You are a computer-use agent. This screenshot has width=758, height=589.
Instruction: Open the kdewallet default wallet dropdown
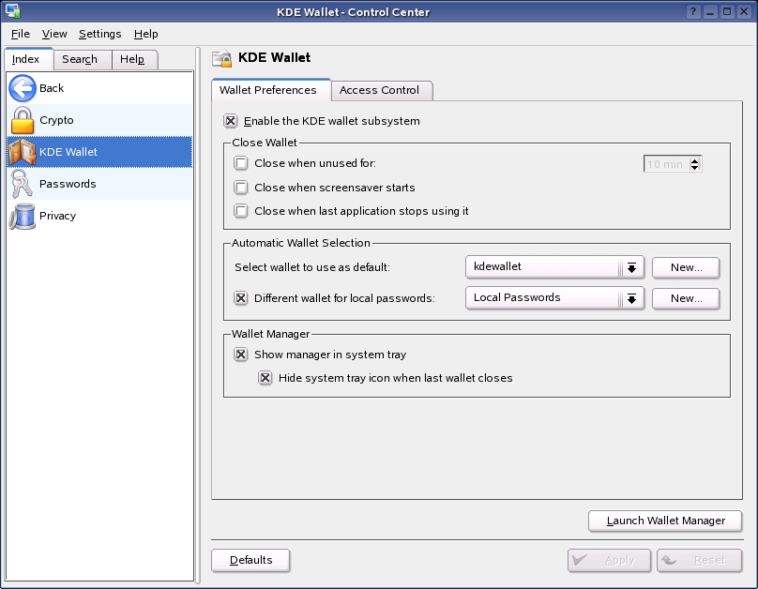point(554,267)
